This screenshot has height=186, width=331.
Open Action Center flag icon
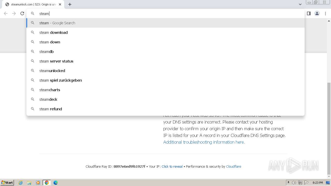point(306,183)
